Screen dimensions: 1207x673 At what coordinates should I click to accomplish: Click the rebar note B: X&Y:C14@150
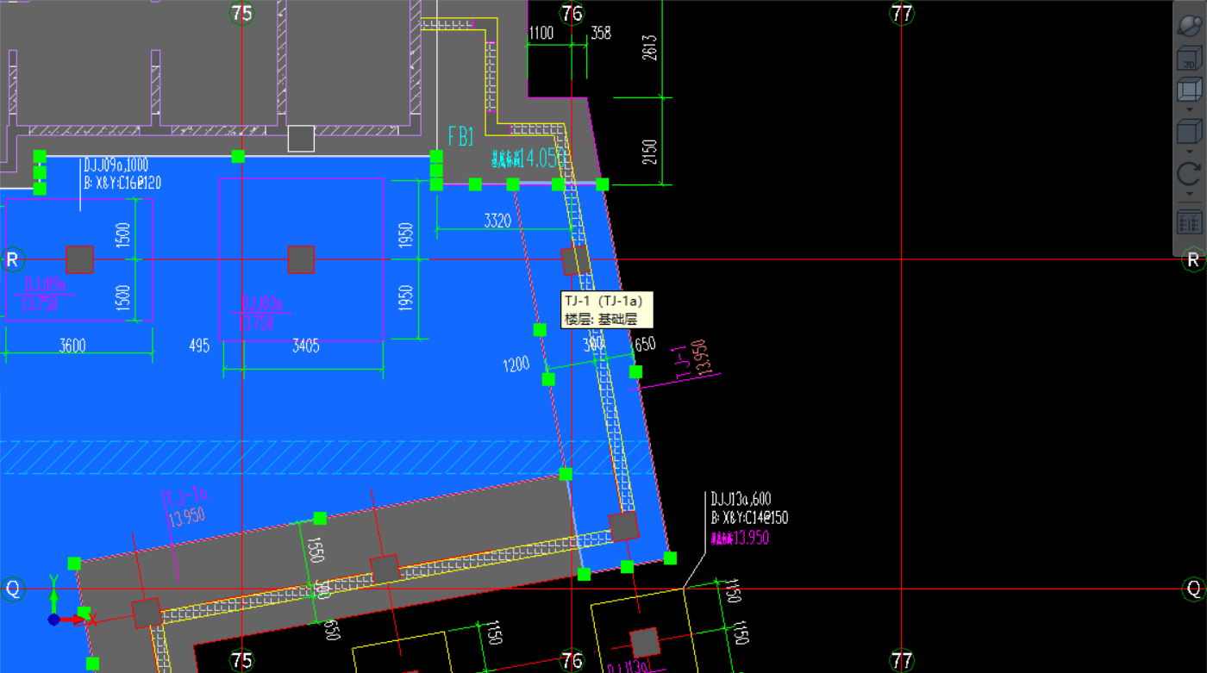749,518
